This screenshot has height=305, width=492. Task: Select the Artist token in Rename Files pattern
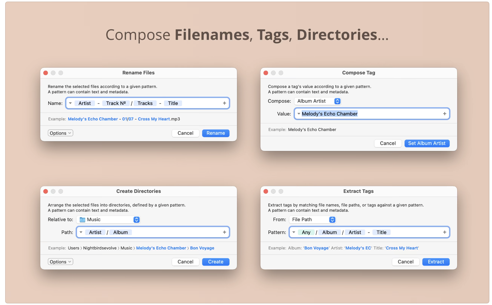coord(85,103)
